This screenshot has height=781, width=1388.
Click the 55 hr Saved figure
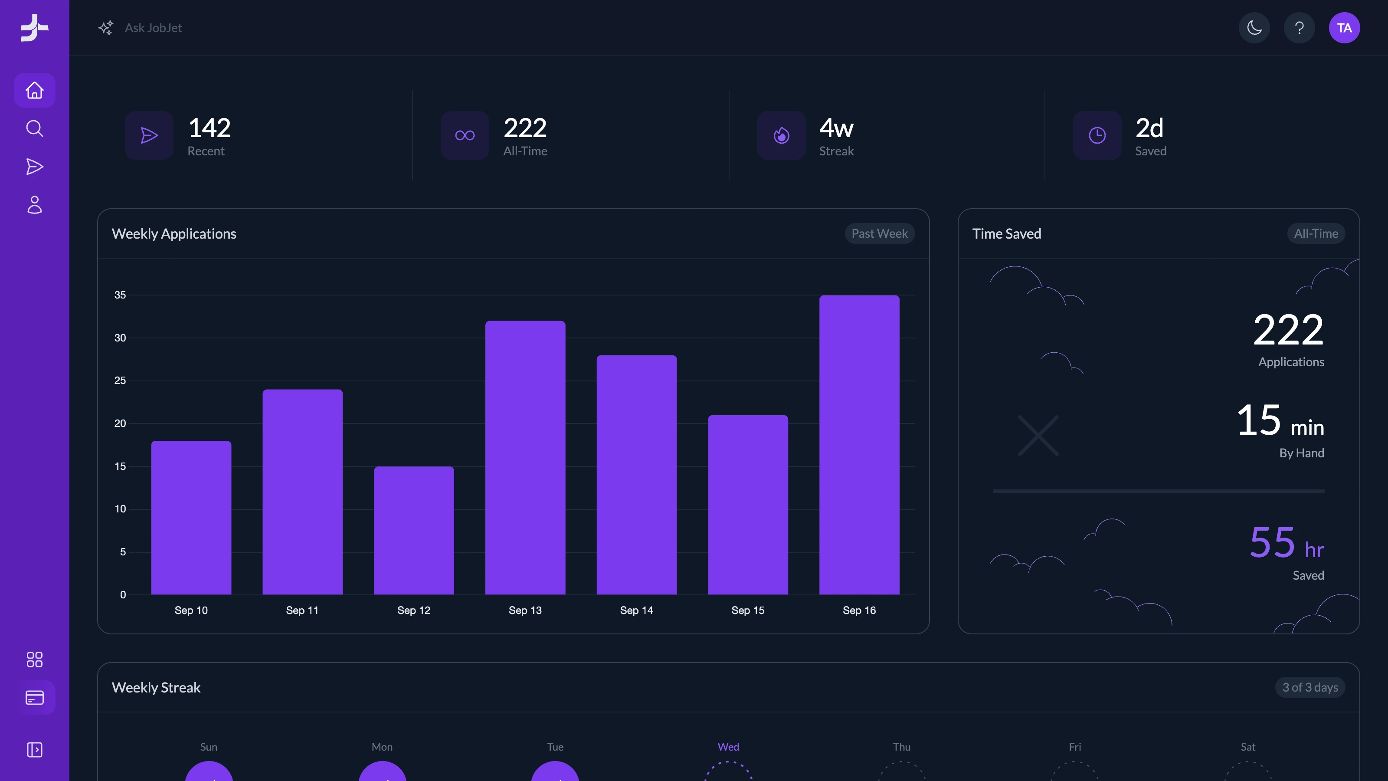click(1287, 543)
